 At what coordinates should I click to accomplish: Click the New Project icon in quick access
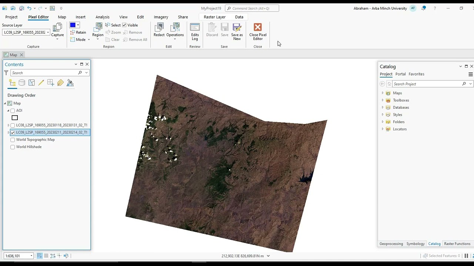(4, 8)
